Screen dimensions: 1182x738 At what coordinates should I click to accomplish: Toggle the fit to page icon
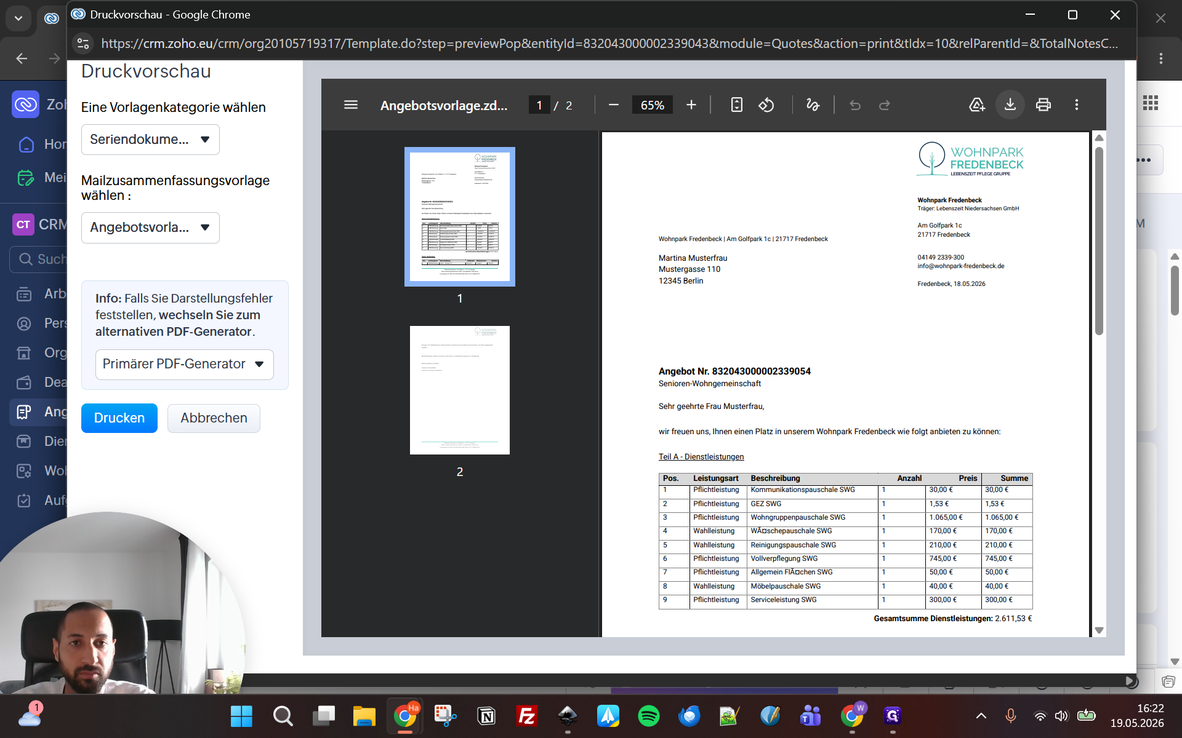pyautogui.click(x=736, y=105)
